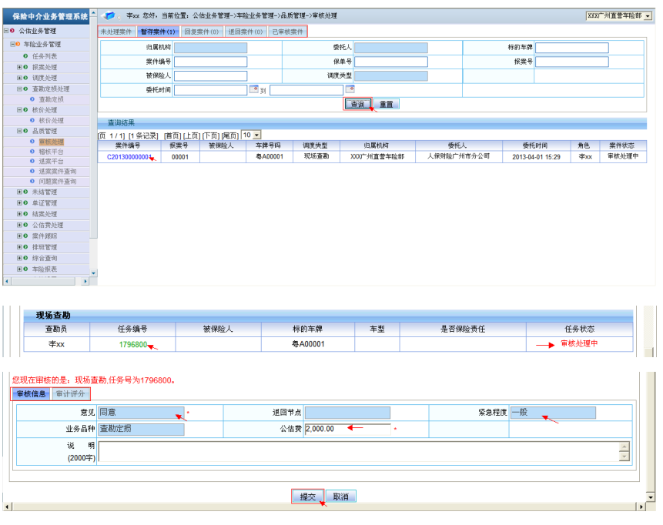Switch to the 回复案件(0) tab
The height and width of the screenshot is (525, 663).
click(202, 32)
